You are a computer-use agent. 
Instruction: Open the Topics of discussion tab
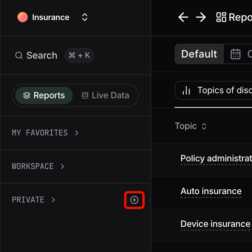point(213,90)
